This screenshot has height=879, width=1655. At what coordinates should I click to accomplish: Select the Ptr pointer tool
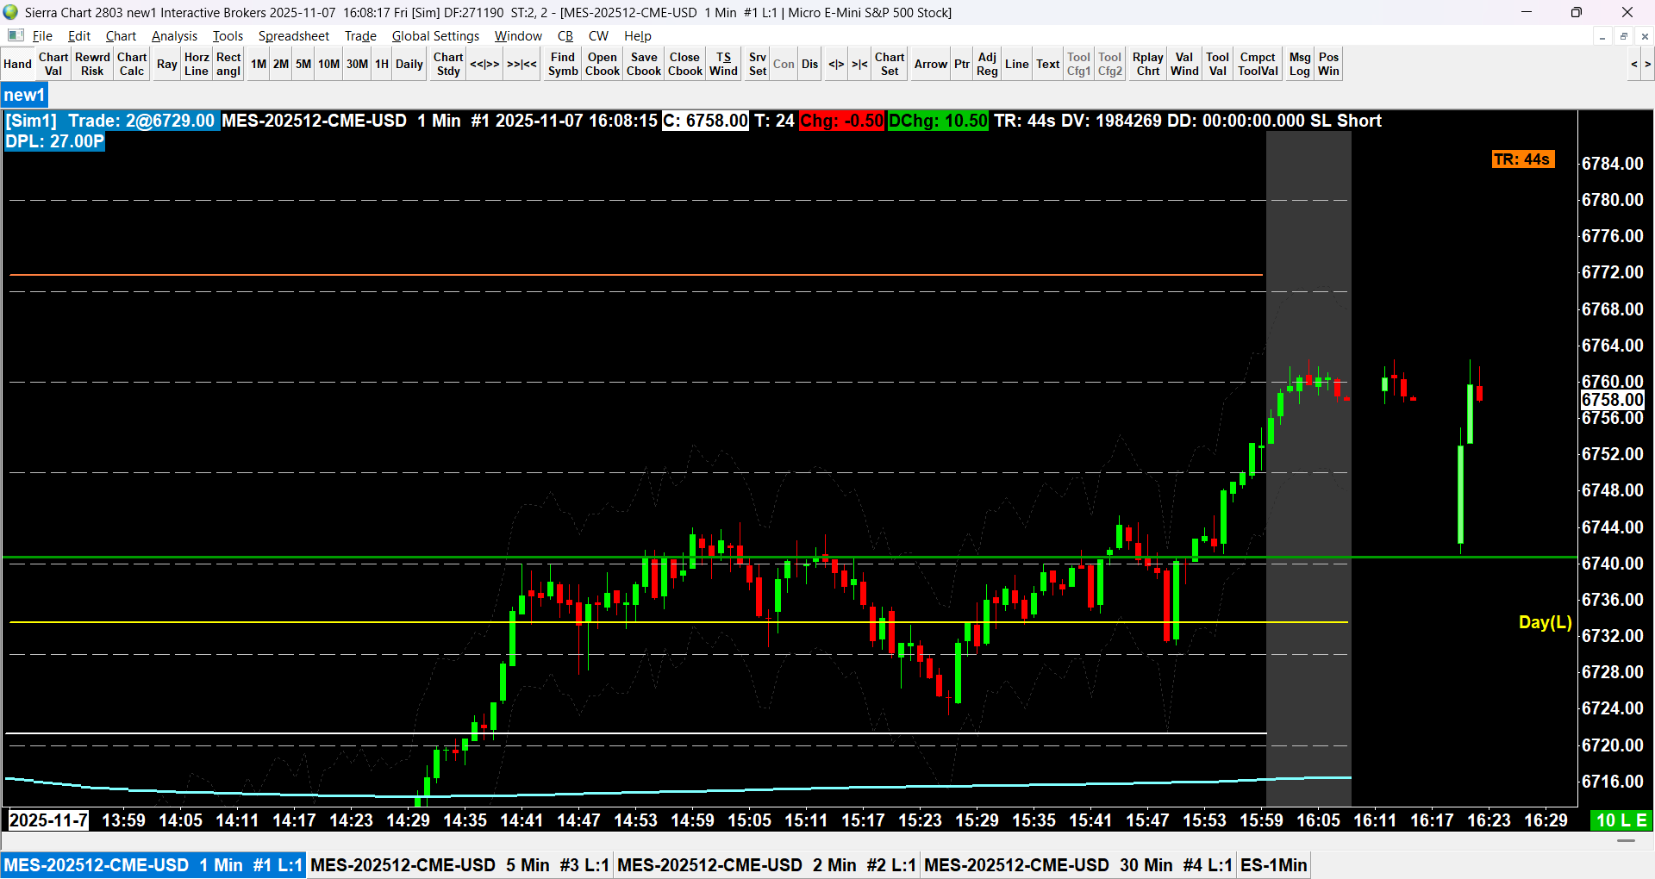(x=962, y=64)
